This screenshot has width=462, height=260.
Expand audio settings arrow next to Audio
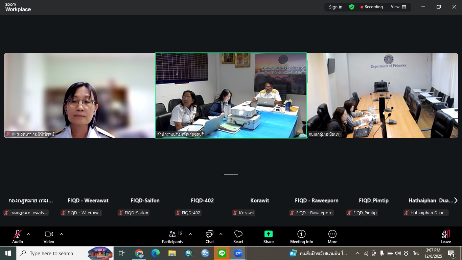pyautogui.click(x=28, y=234)
